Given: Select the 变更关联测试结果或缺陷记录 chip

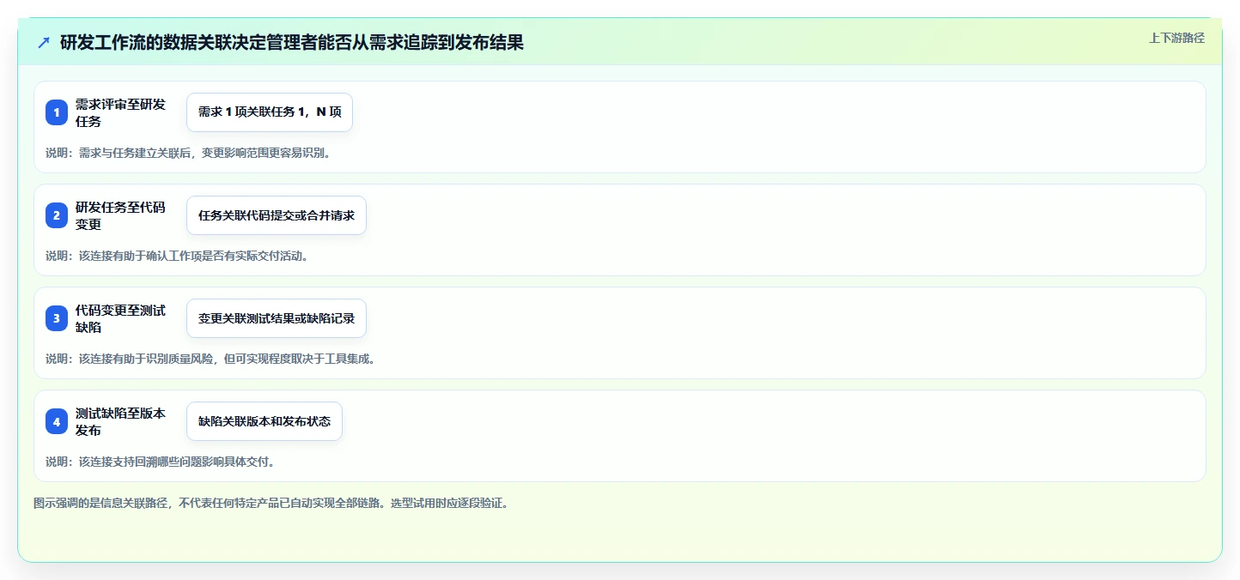Looking at the screenshot, I should click(x=277, y=318).
